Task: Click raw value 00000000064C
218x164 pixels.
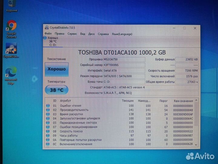Action: coord(183,119)
